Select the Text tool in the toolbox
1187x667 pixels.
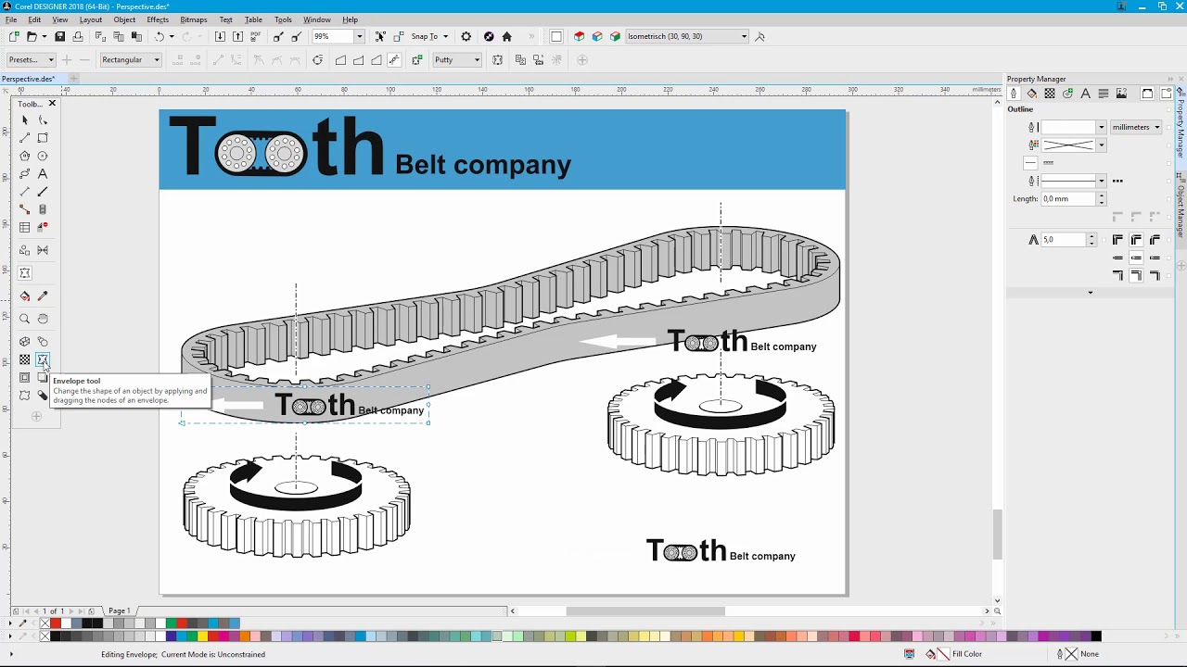(43, 173)
